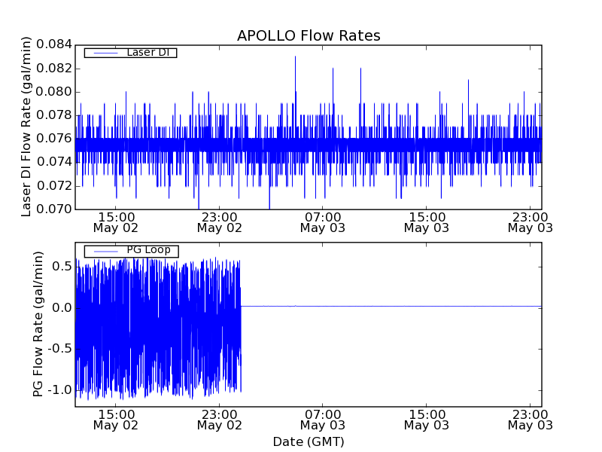Click the -1.0 tick on the bottom plot
The image size is (602, 452).
[x=60, y=390]
